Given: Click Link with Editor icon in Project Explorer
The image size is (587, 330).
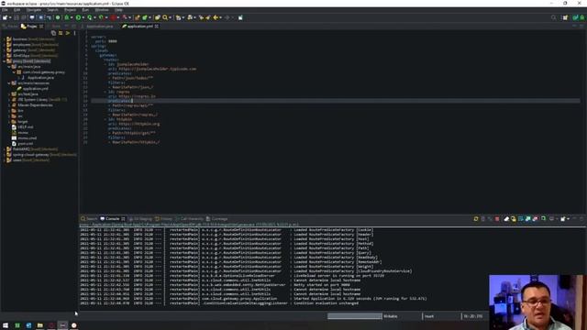Looking at the screenshot, I should point(61,33).
